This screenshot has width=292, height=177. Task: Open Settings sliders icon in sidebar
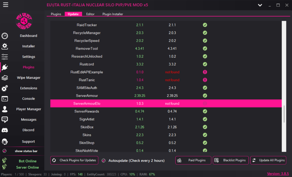click(5, 57)
